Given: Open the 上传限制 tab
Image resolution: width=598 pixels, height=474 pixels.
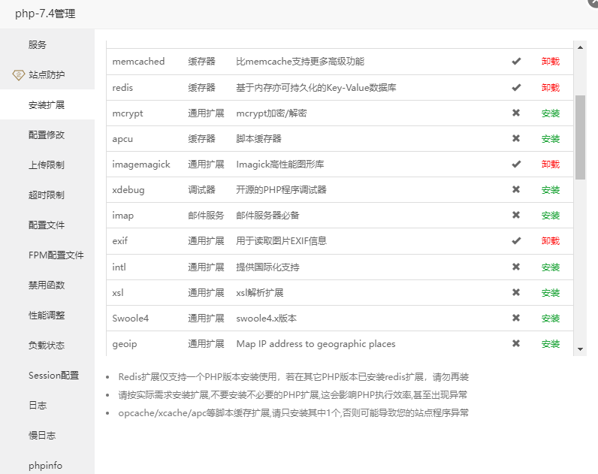Looking at the screenshot, I should point(47,165).
